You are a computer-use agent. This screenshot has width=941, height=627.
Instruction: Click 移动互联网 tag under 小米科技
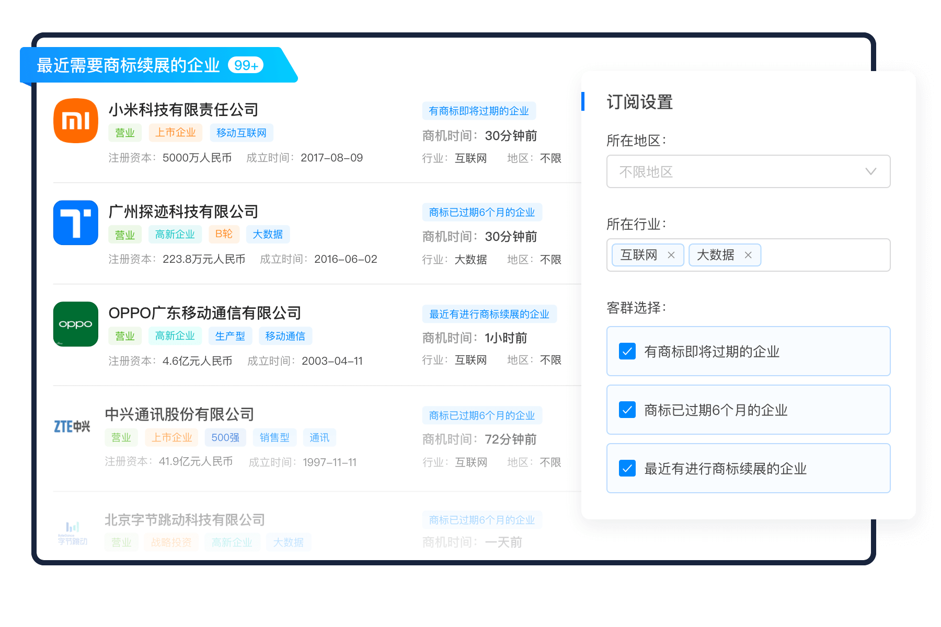(242, 133)
